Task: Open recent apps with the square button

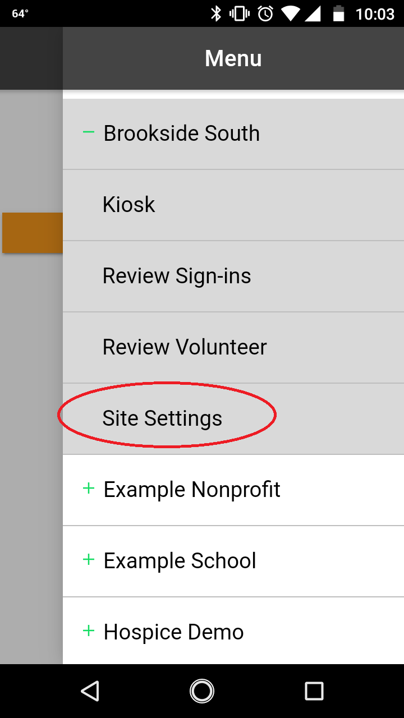Action: (314, 691)
